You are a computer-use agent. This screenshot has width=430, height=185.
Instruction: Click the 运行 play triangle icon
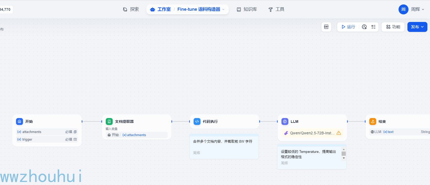pyautogui.click(x=343, y=27)
